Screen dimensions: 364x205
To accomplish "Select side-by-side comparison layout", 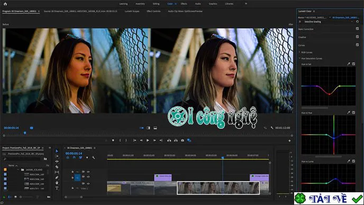I will click(x=142, y=128).
